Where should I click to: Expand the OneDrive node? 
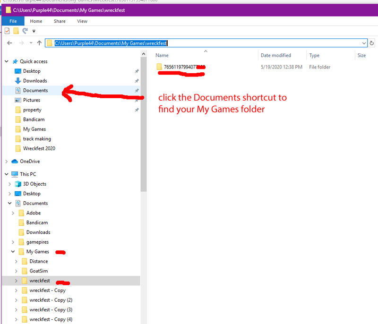tap(7, 162)
